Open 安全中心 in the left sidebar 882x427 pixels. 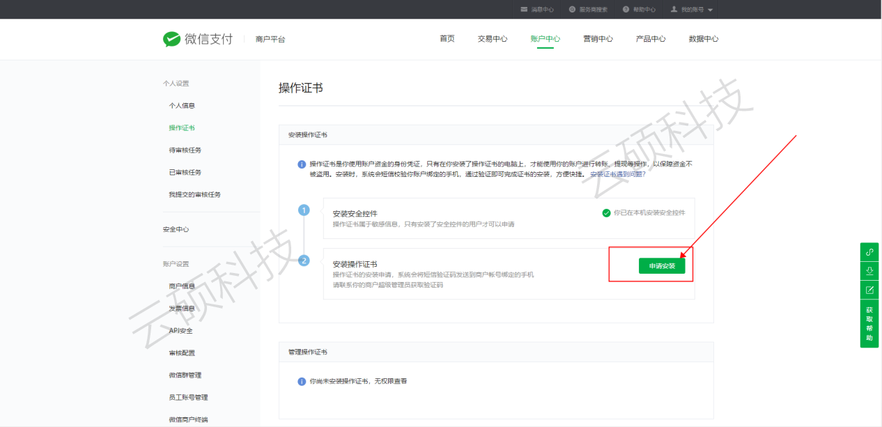tap(176, 229)
